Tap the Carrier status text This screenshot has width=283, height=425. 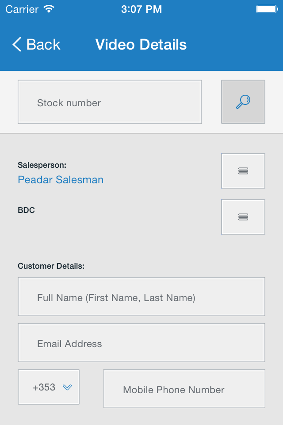22,9
